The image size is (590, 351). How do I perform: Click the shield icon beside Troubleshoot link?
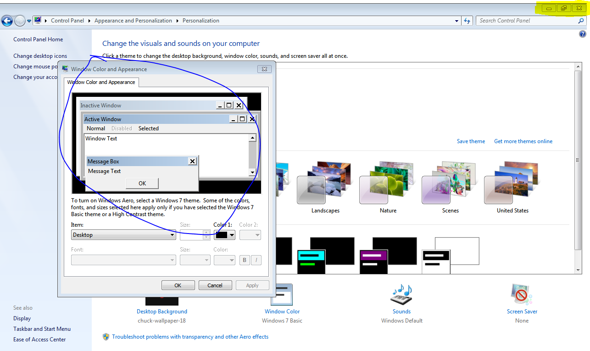tap(106, 337)
